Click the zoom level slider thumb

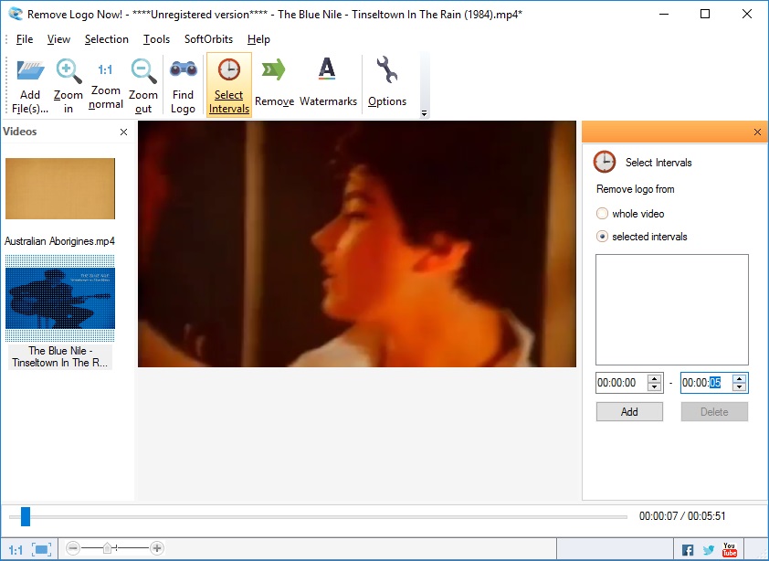click(108, 547)
